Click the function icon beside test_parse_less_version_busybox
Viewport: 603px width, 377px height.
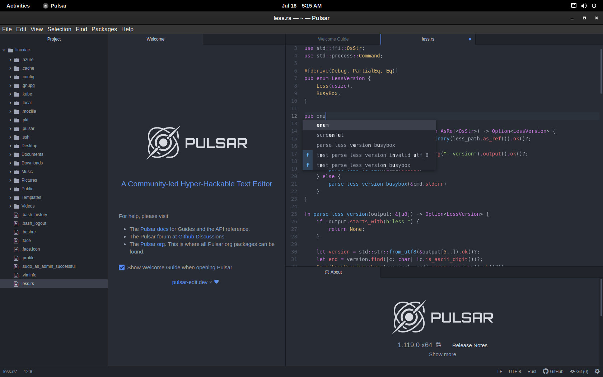308,165
